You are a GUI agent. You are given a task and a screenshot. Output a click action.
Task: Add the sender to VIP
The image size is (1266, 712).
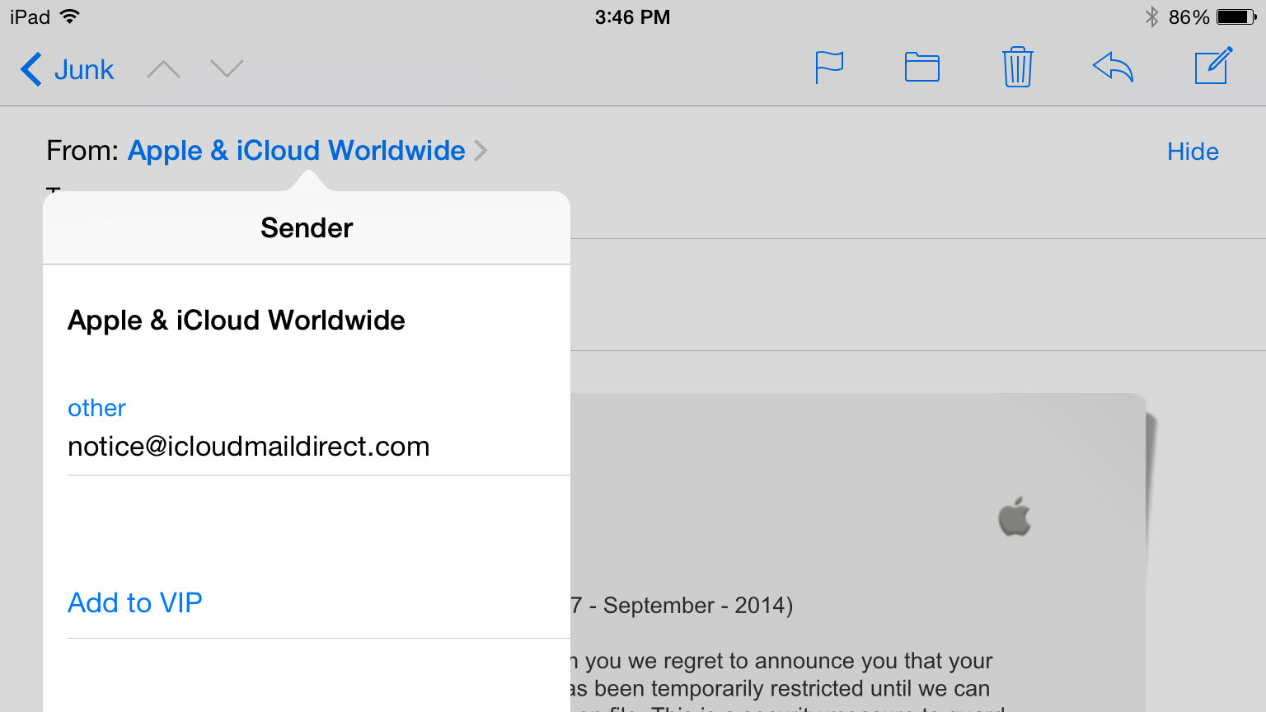coord(135,603)
